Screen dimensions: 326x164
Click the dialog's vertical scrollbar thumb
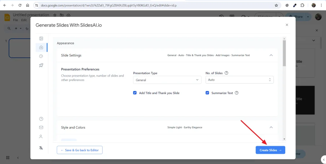tap(284, 53)
